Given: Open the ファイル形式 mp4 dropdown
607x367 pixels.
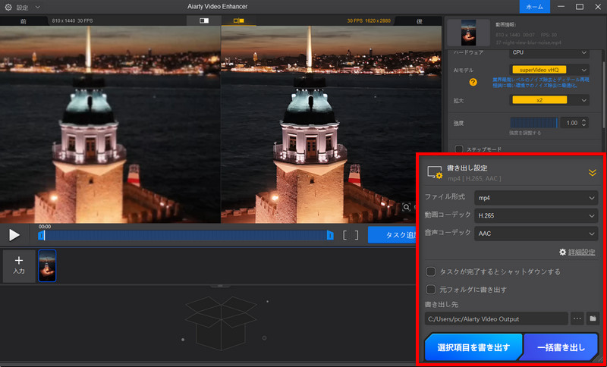Looking at the screenshot, I should 536,198.
